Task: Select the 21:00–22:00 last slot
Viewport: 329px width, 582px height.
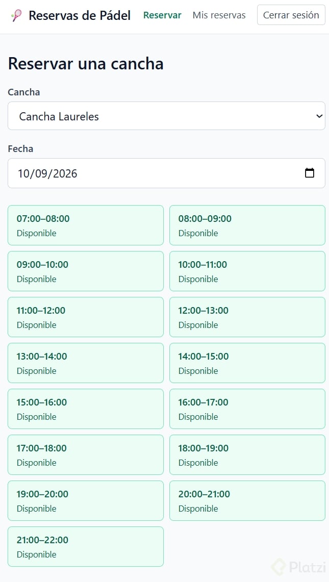Action: (85, 546)
